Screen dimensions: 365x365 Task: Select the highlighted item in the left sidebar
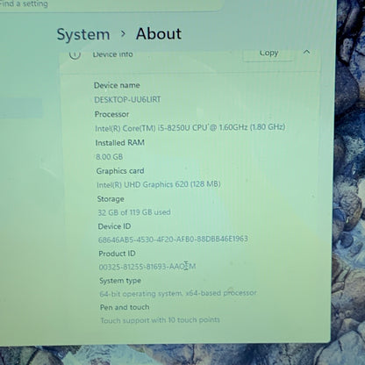point(21,108)
